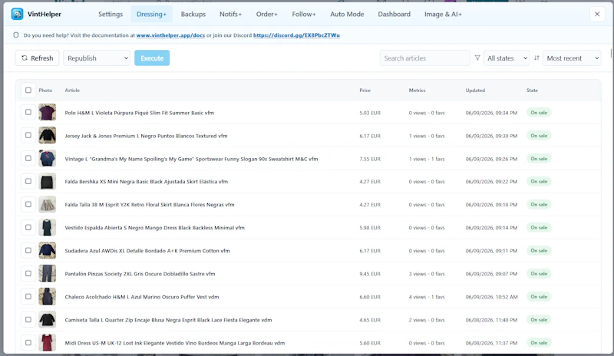
Task: Open thumbnail of Vestido Espalda Abierta dress
Action: click(47, 228)
